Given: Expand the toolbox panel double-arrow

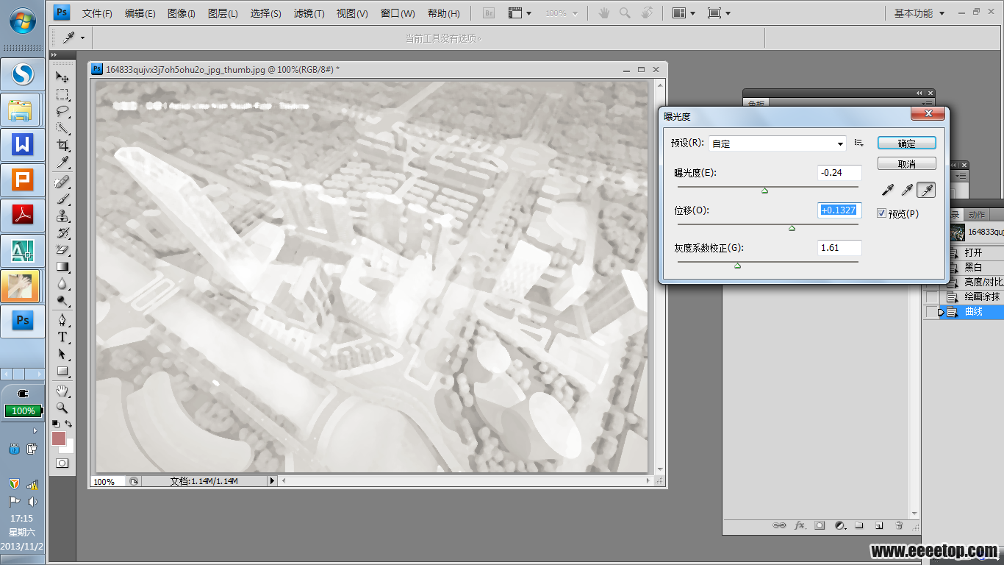Looking at the screenshot, I should click(54, 55).
